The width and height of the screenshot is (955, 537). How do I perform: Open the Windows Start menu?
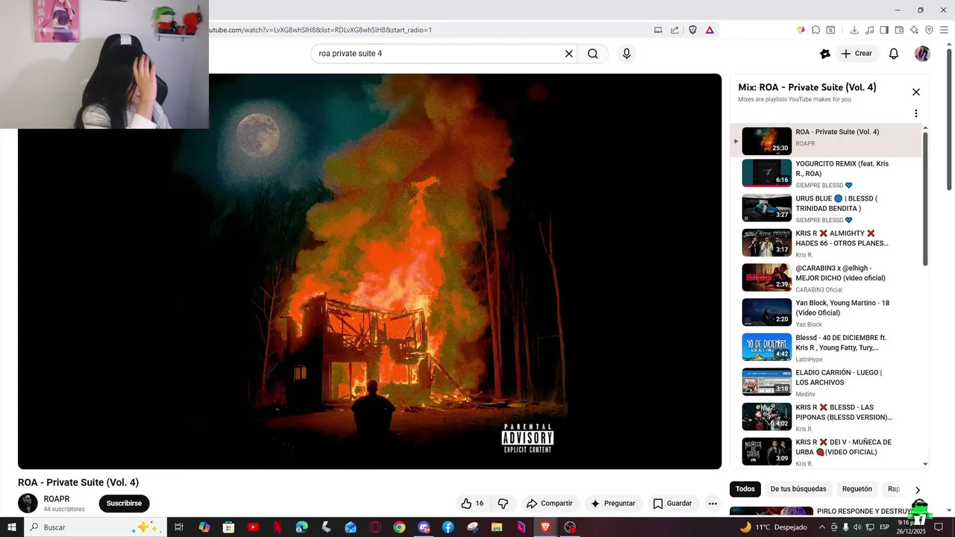12,527
